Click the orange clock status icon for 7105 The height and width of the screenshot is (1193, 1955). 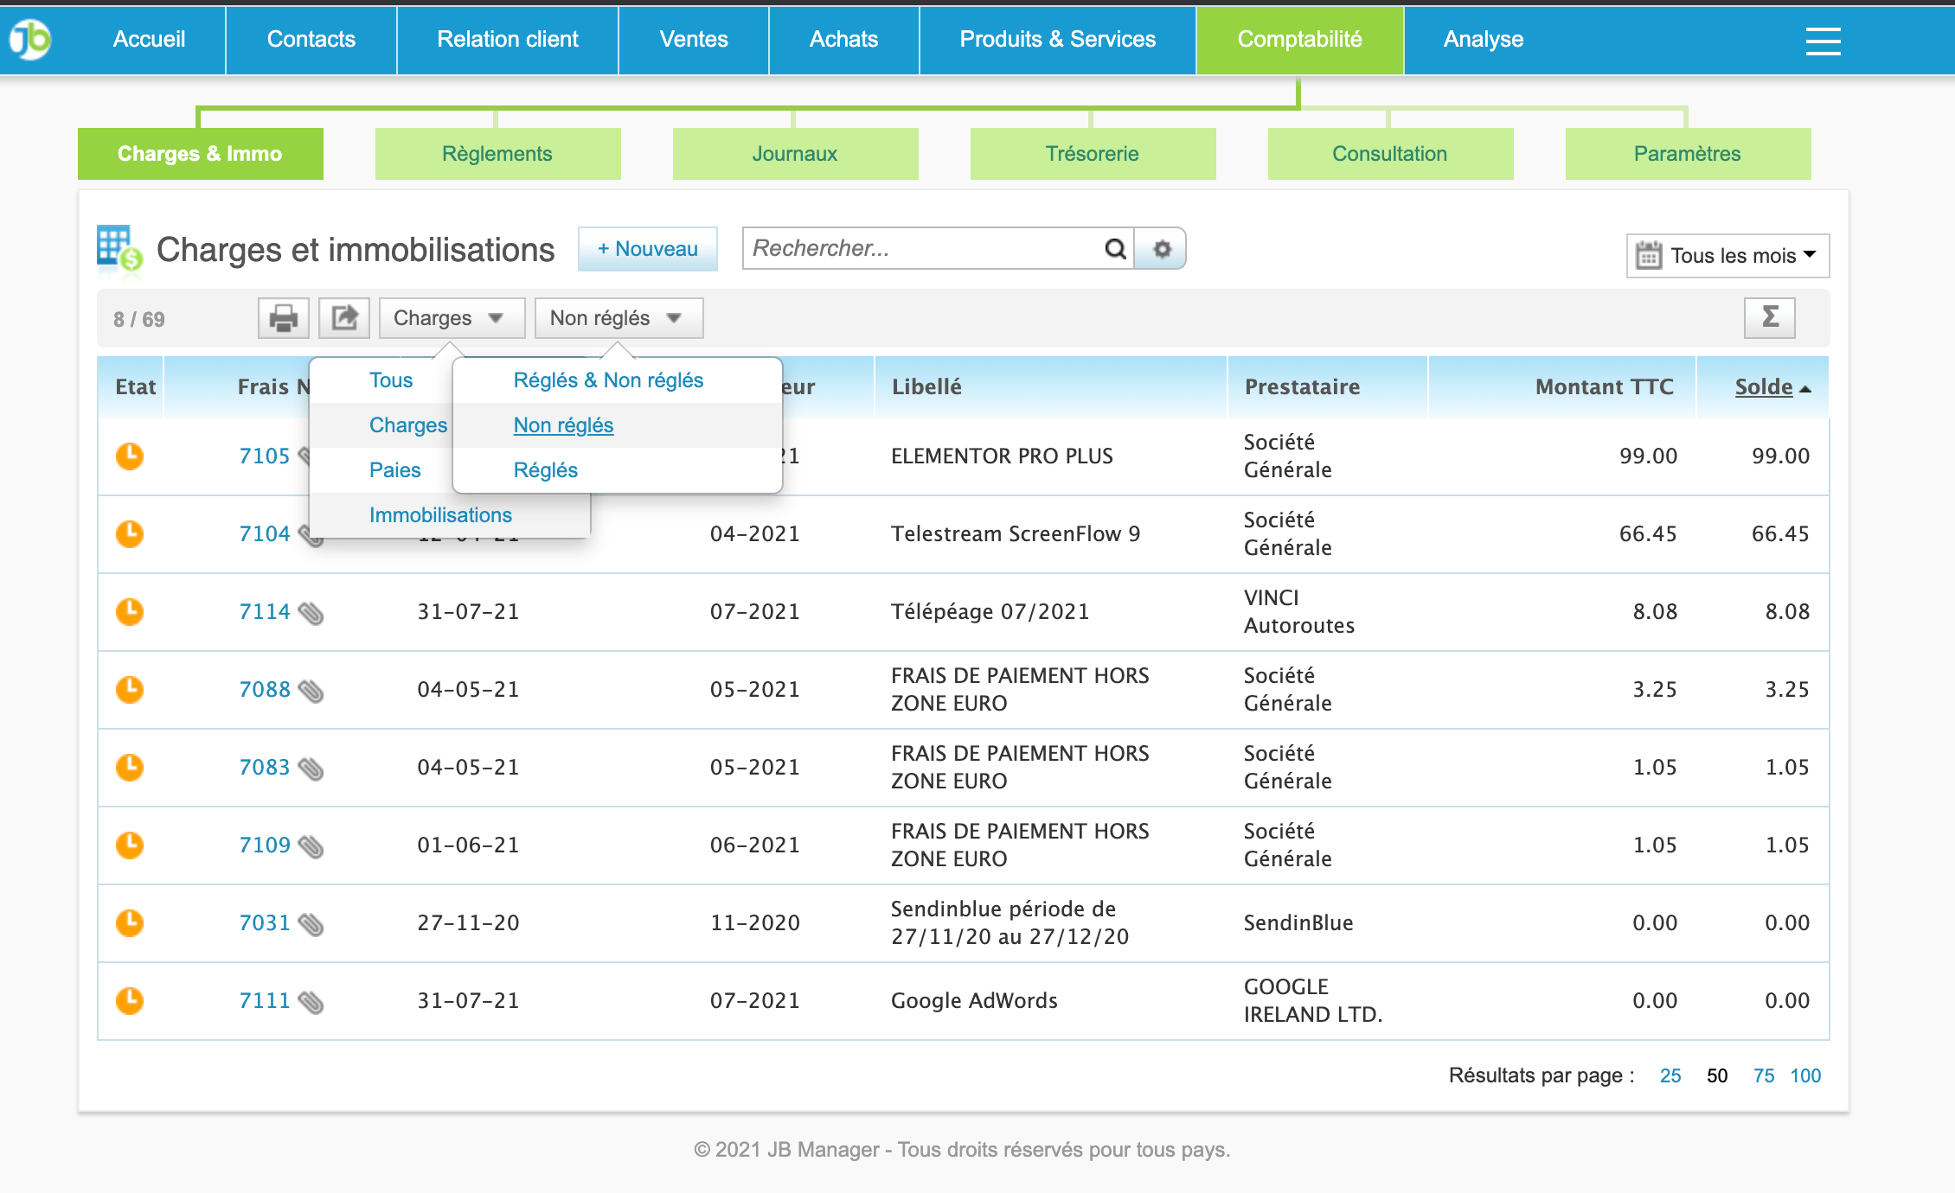coord(130,456)
